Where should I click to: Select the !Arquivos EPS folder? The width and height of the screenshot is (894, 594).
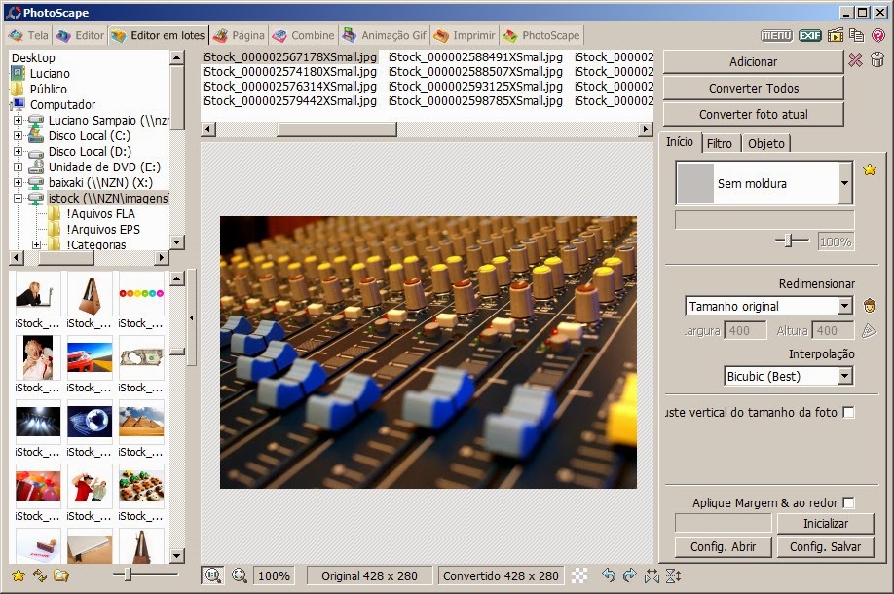click(102, 229)
